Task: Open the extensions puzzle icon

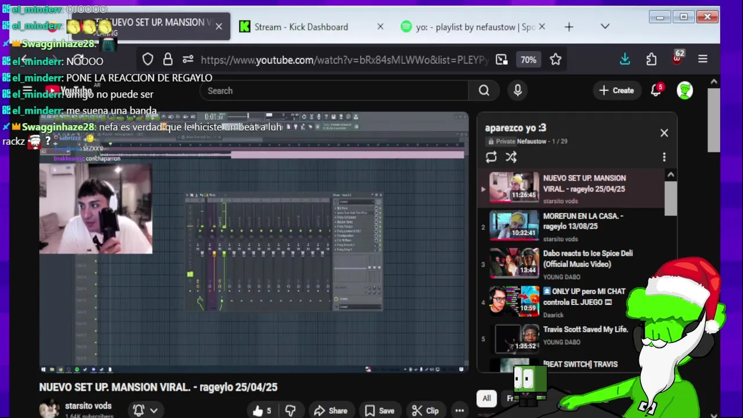Action: 651,59
